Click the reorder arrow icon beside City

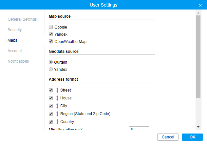(57, 106)
